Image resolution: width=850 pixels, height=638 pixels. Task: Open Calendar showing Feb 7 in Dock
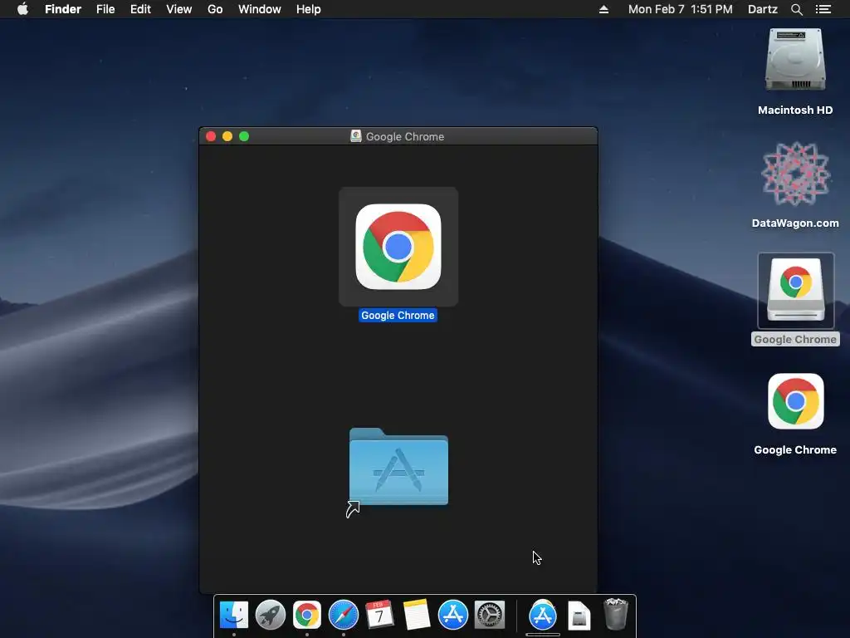379,615
